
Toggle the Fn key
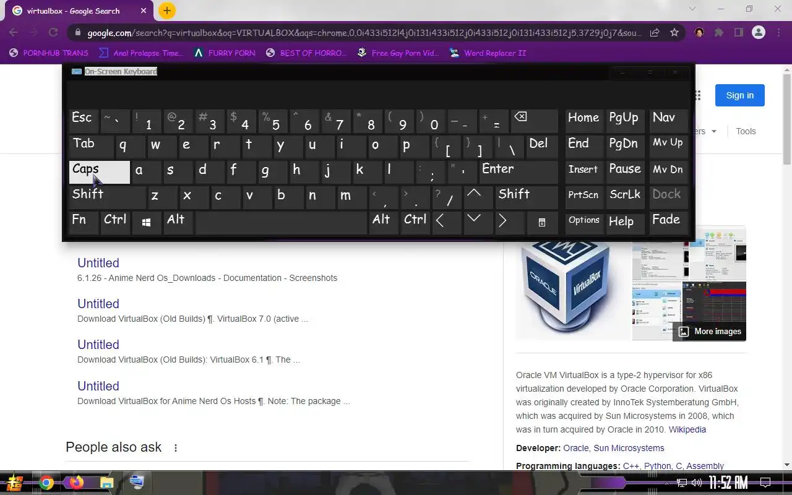tap(84, 222)
